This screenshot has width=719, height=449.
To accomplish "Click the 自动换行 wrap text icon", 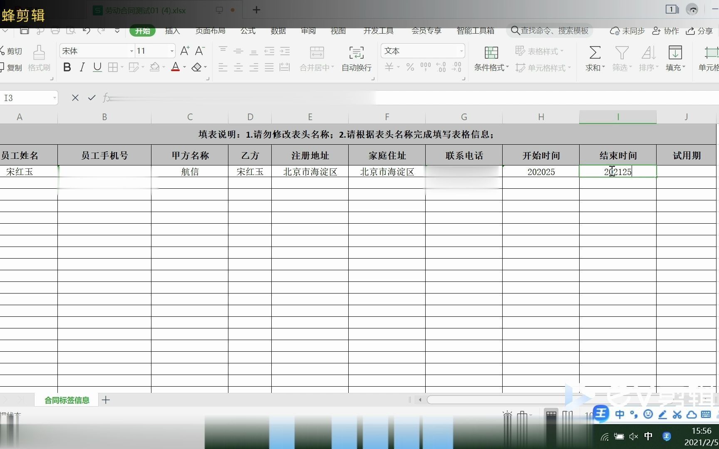I will coord(357,59).
